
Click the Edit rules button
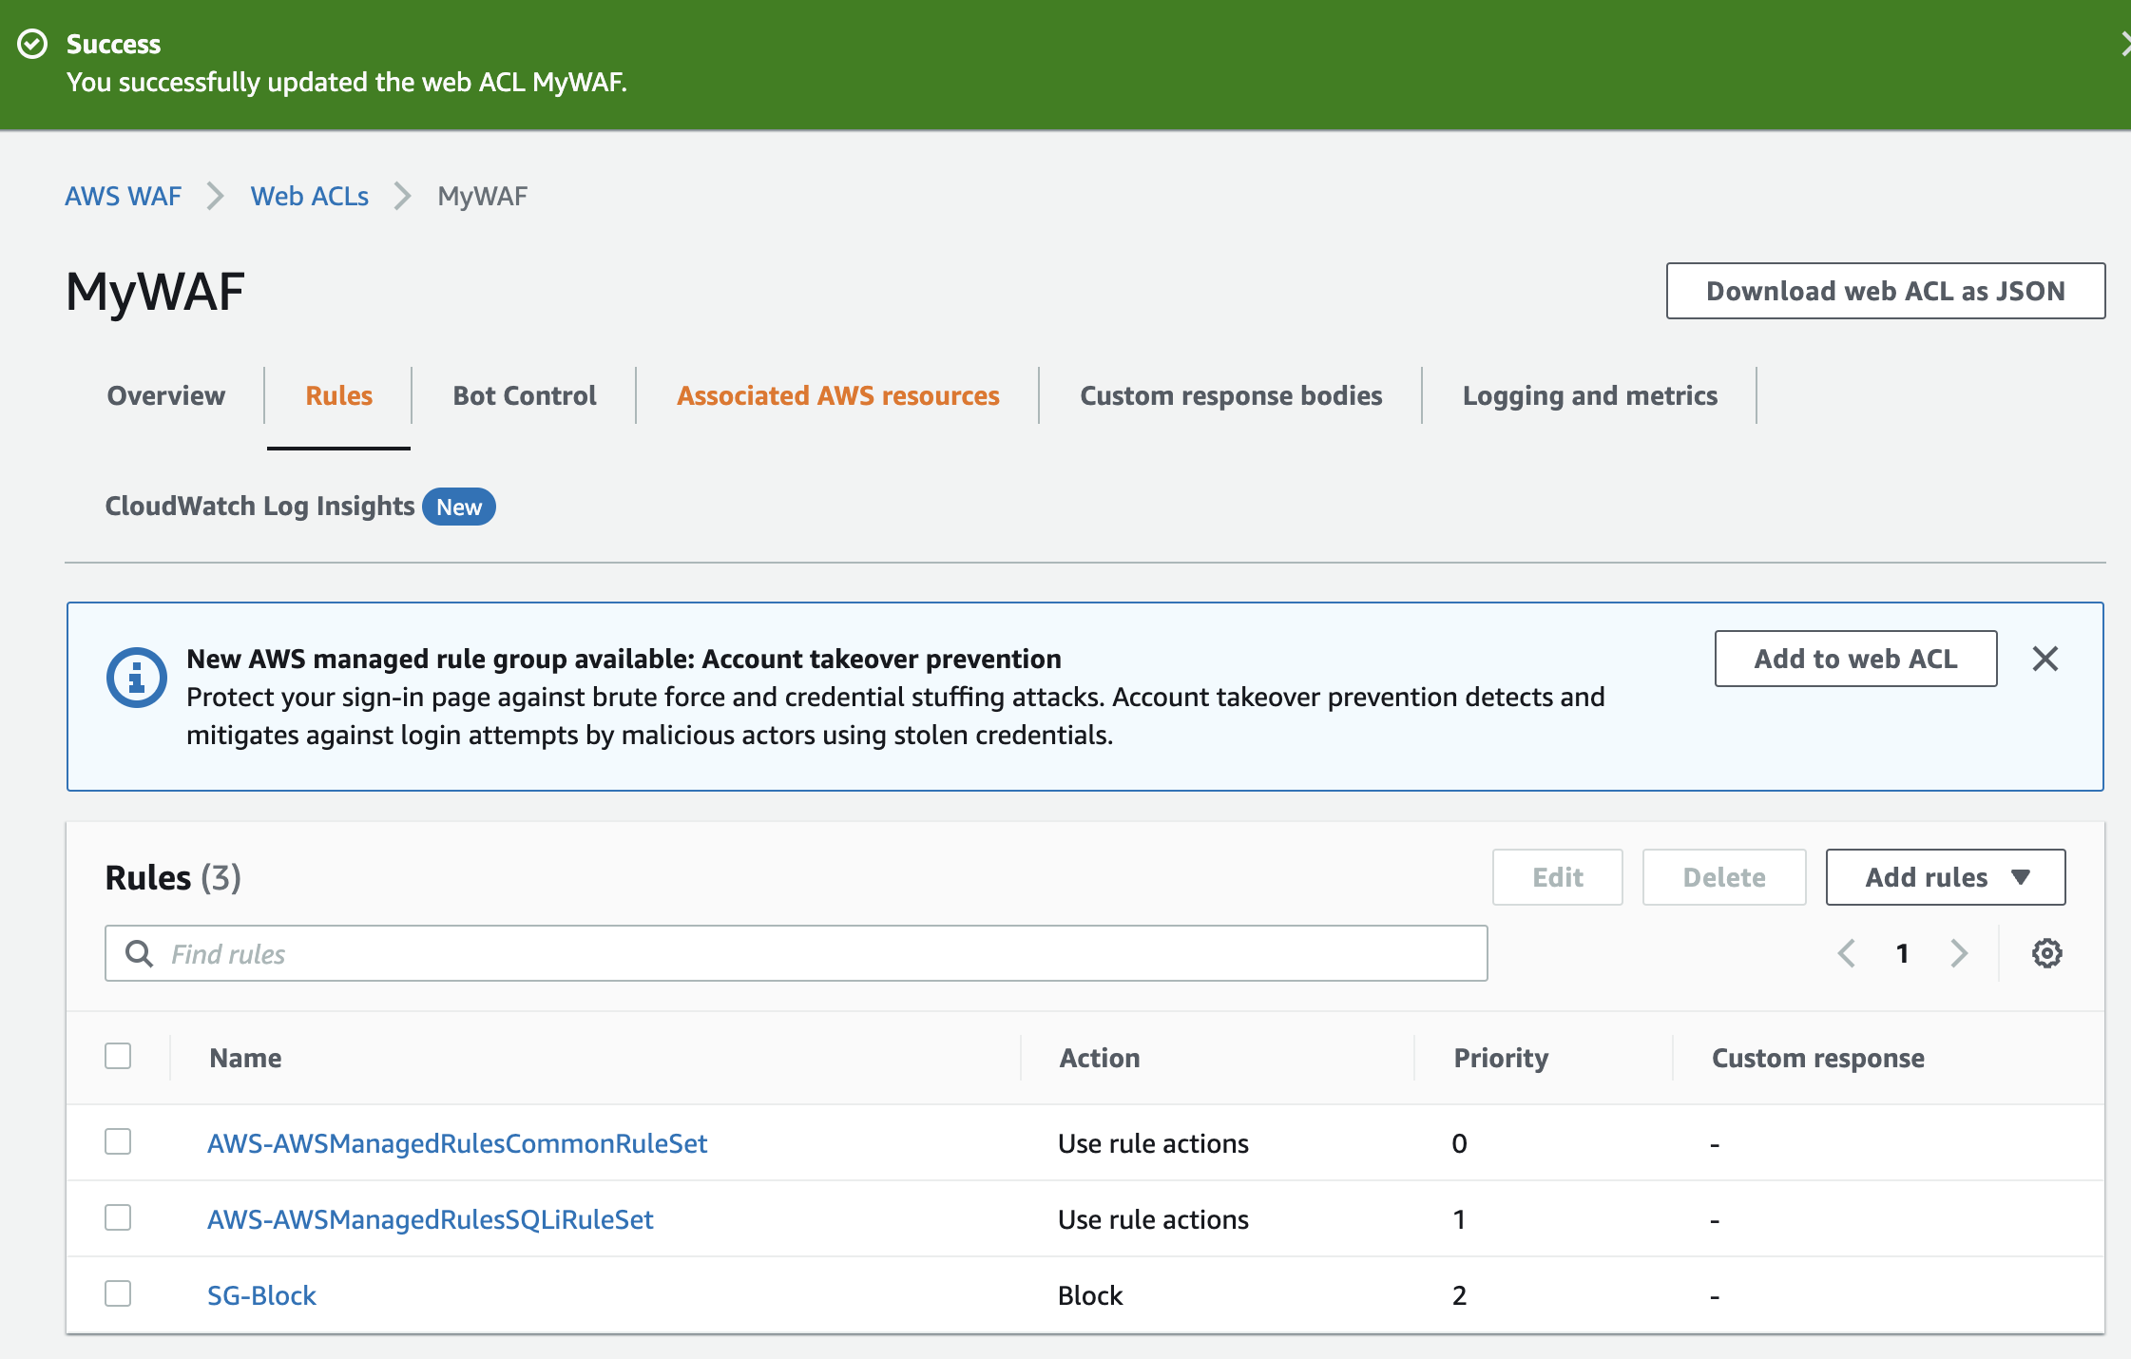[1558, 877]
